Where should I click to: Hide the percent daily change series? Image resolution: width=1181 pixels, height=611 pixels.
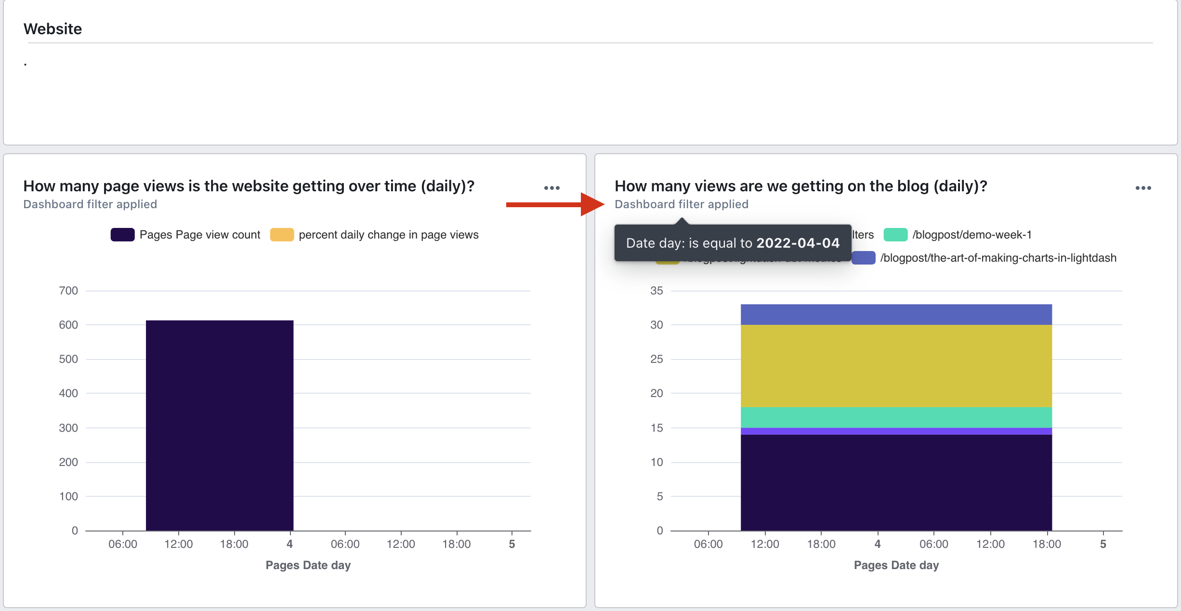click(x=388, y=235)
